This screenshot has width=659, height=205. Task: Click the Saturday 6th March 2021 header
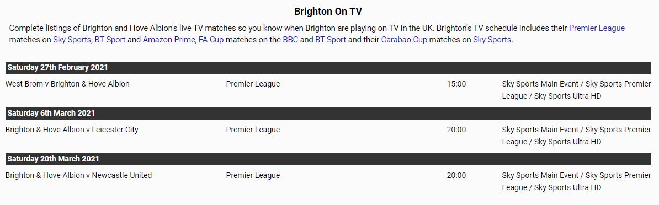tap(328, 113)
